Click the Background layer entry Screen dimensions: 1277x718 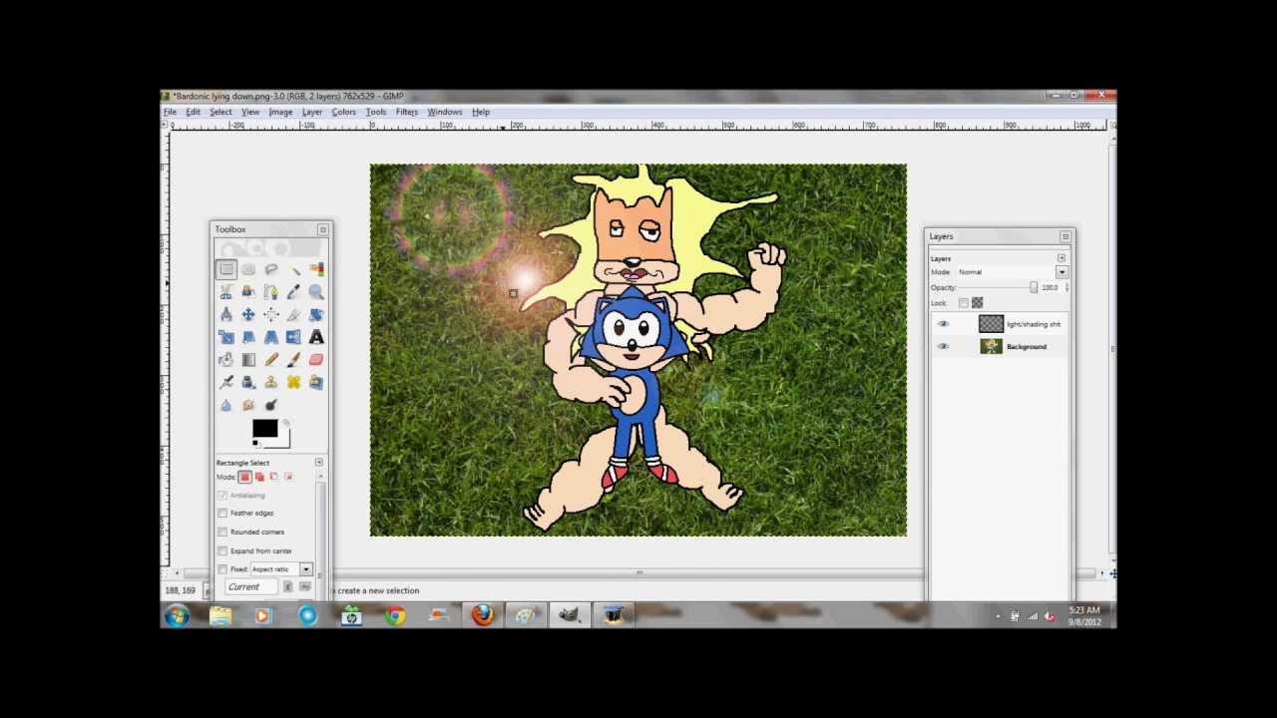[x=1026, y=346]
